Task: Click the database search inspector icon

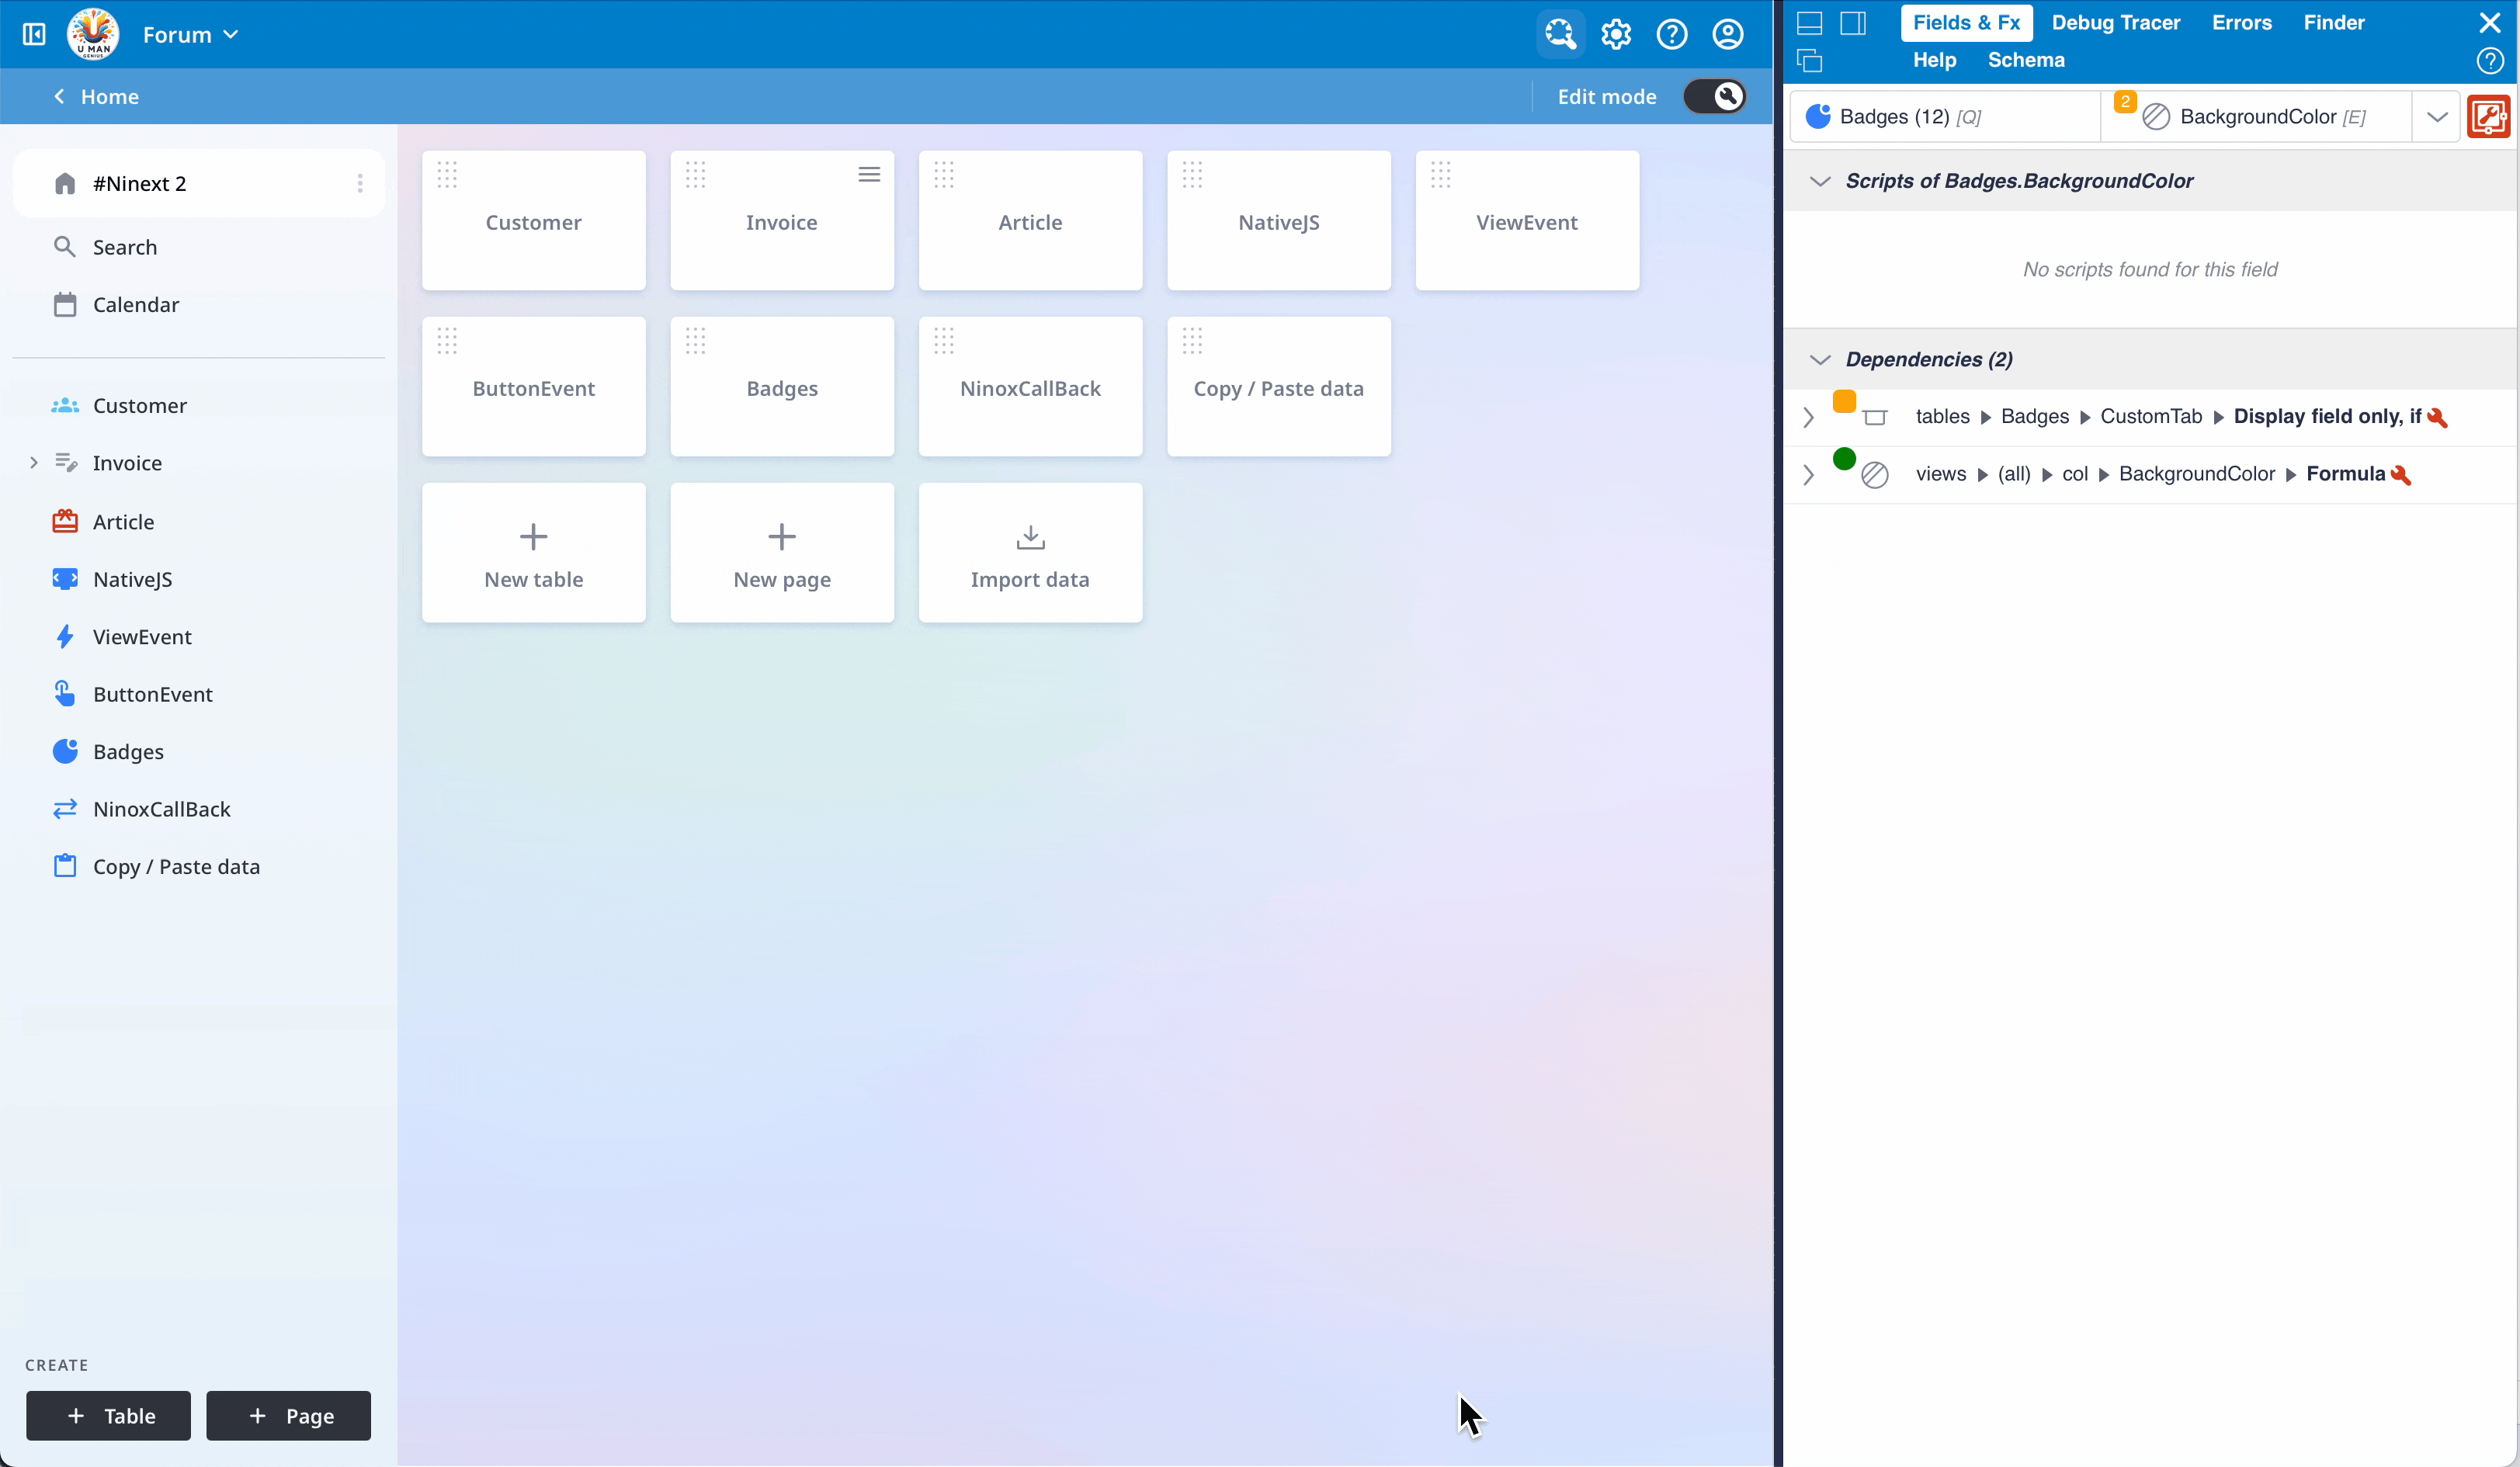Action: [1560, 34]
